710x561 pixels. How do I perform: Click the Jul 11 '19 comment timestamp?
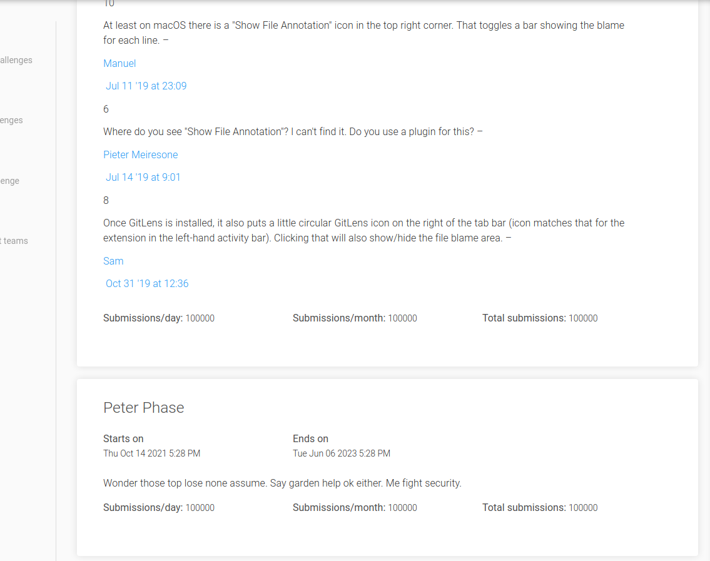click(x=146, y=86)
